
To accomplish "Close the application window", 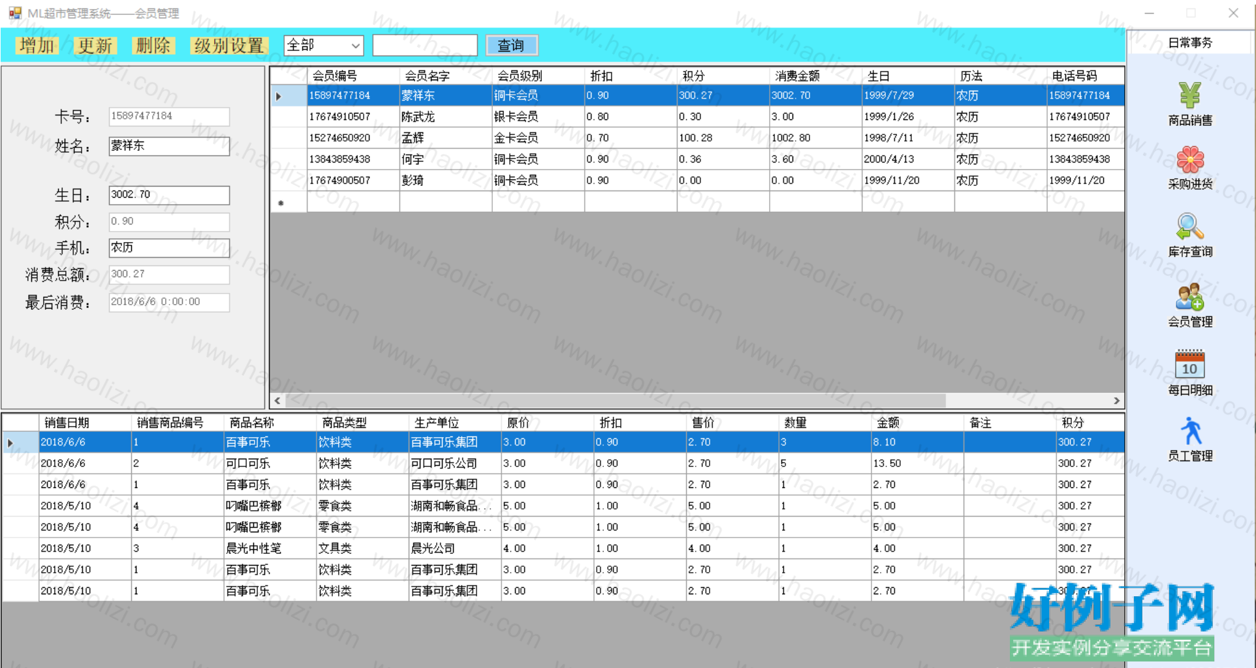I will tap(1233, 13).
